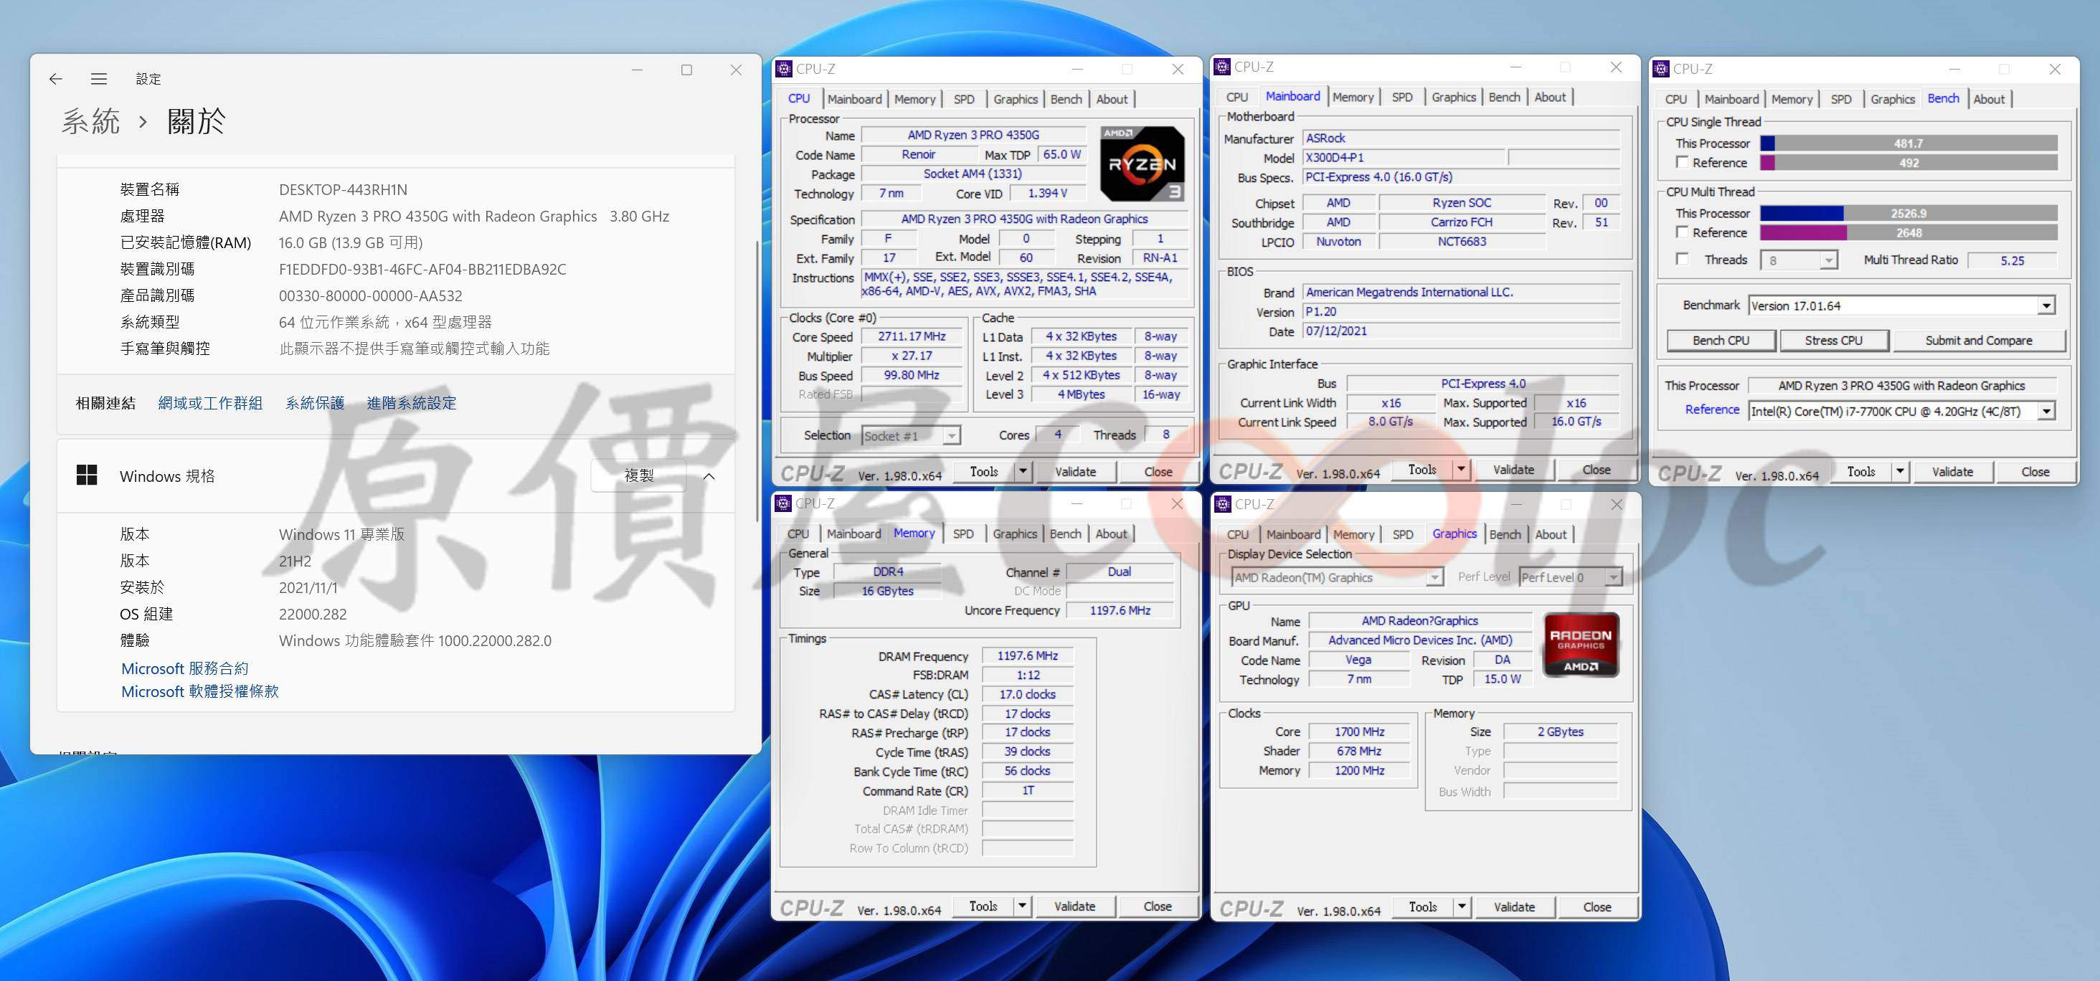2100x981 pixels.
Task: Click Close button in Memory window
Action: pyautogui.click(x=1157, y=906)
